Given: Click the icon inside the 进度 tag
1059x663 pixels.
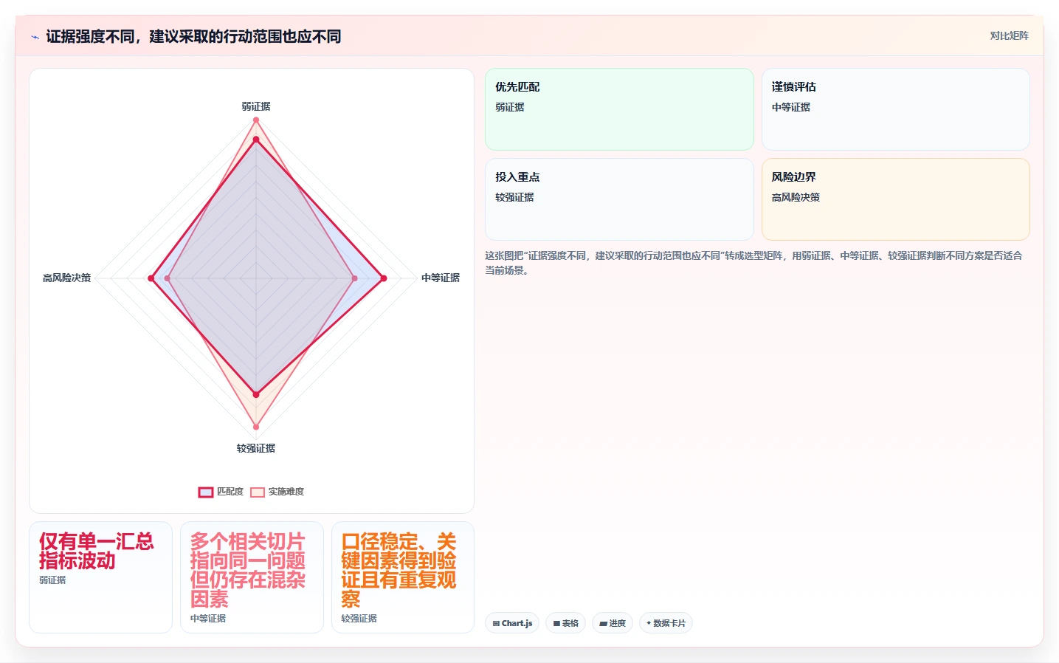Looking at the screenshot, I should pyautogui.click(x=603, y=624).
